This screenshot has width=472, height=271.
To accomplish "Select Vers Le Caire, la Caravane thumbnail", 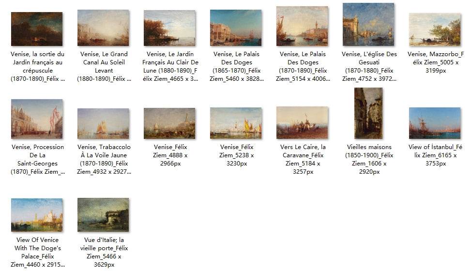I will (x=302, y=123).
